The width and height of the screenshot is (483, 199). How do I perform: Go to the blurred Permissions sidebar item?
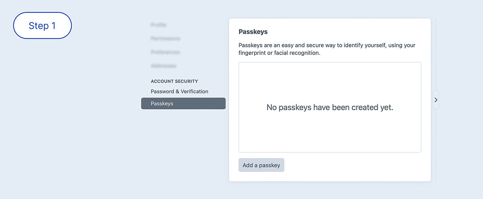click(x=165, y=38)
